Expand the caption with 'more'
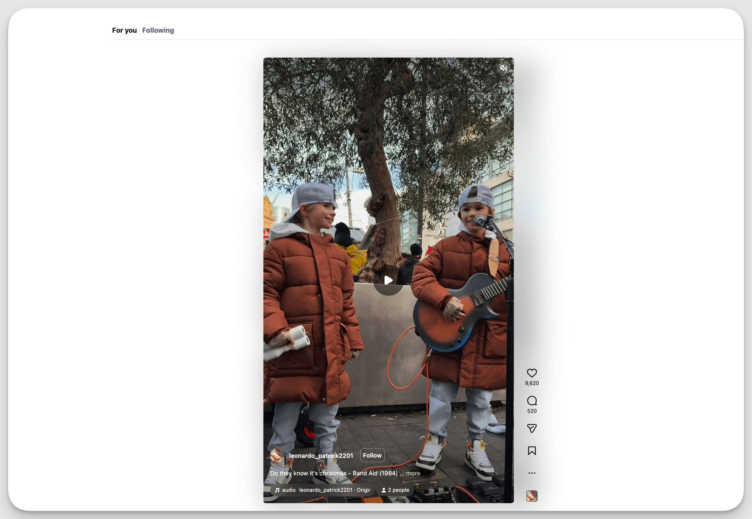 point(412,473)
